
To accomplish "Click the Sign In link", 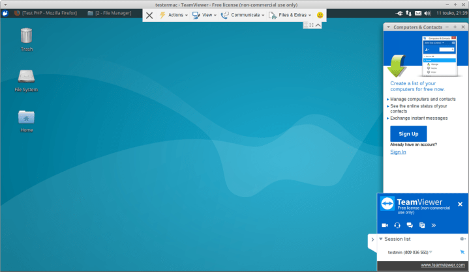I will click(398, 152).
